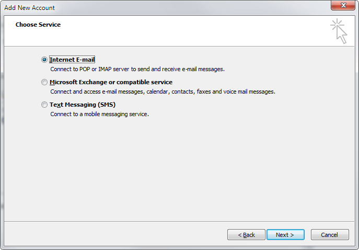Go back with the Back button
This screenshot has height=250, width=359.
coord(246,235)
